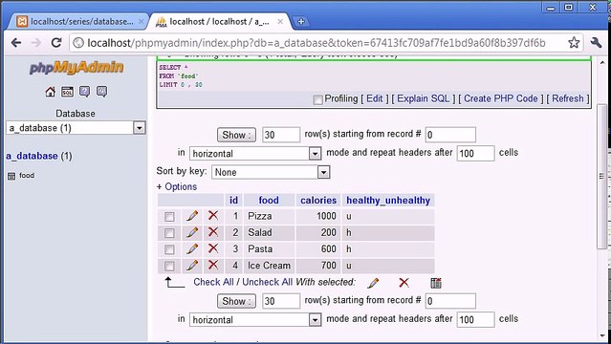This screenshot has height=344, width=611.
Task: Edit the Salad row with pencil icon
Action: click(192, 232)
